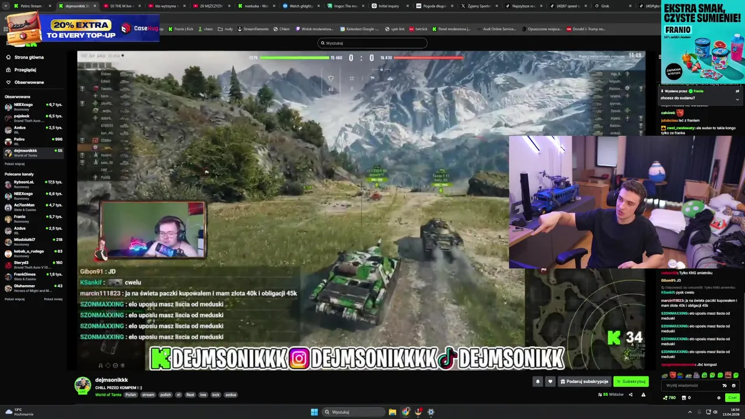The width and height of the screenshot is (745, 419).
Task: Click the green Subskrybuj button
Action: 631,382
